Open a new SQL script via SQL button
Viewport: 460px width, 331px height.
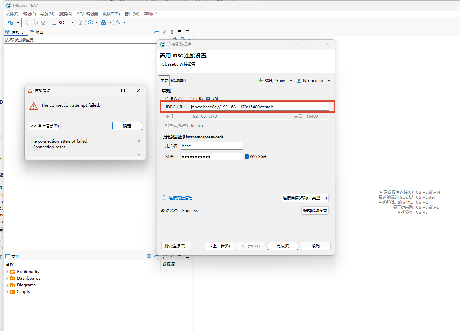[x=59, y=23]
